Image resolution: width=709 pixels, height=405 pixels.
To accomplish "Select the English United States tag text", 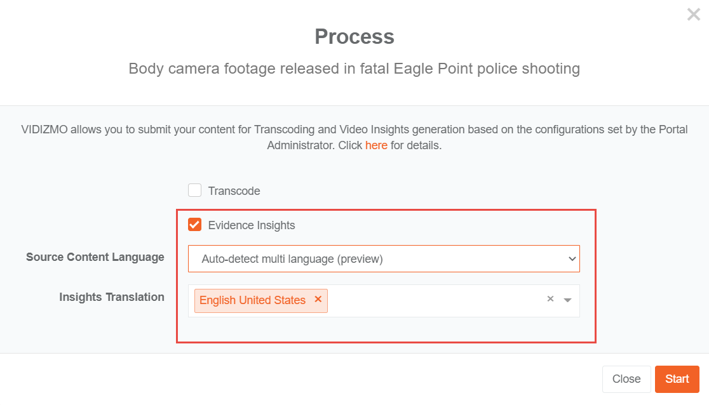I will 252,300.
